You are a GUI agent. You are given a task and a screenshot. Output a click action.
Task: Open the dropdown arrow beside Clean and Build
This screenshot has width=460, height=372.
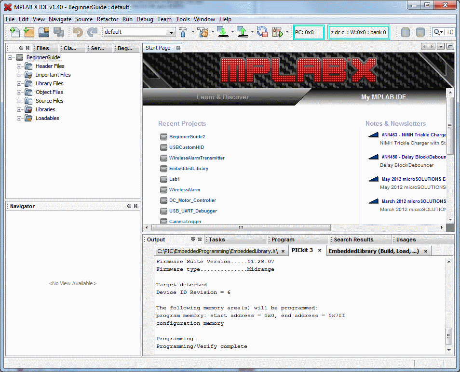[213, 32]
